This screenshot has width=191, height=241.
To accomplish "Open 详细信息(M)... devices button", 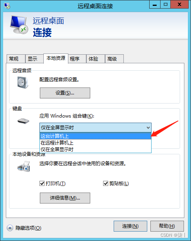I will (x=65, y=198).
